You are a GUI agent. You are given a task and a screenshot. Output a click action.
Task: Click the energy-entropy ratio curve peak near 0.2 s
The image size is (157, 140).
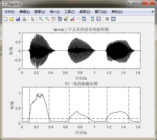pyautogui.click(x=38, y=93)
